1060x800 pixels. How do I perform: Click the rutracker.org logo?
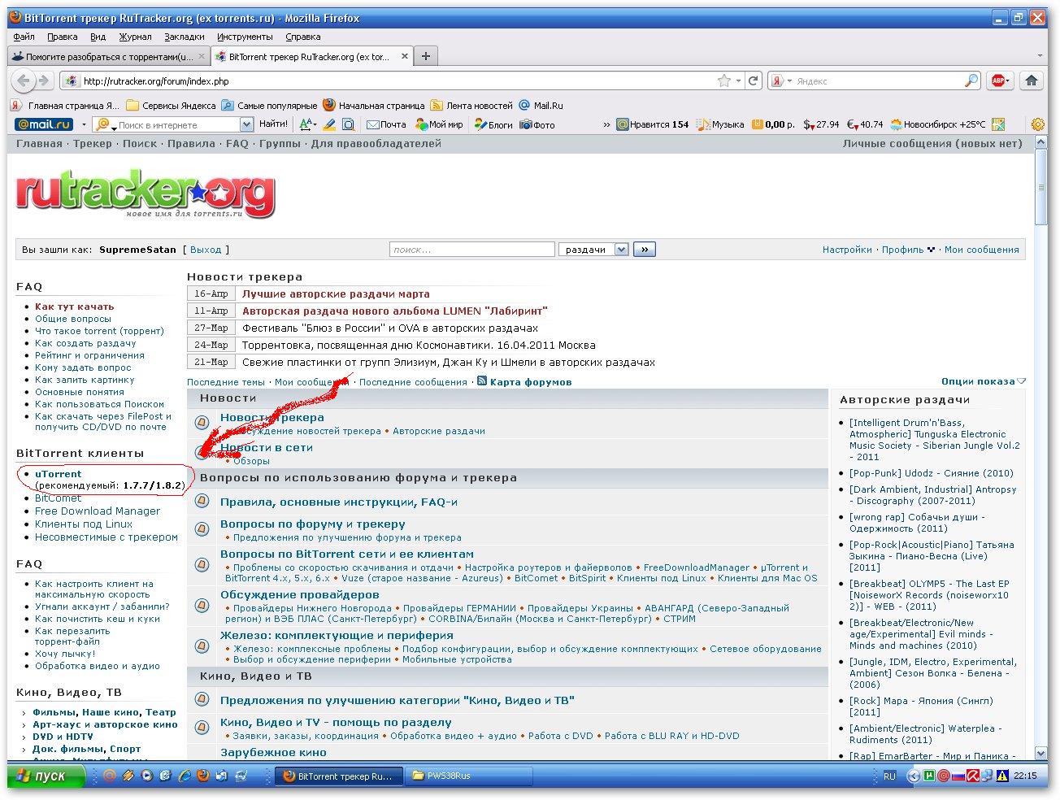click(146, 193)
